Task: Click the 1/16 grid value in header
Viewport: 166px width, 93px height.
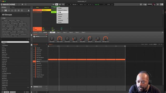Action: pyautogui.click(x=108, y=5)
